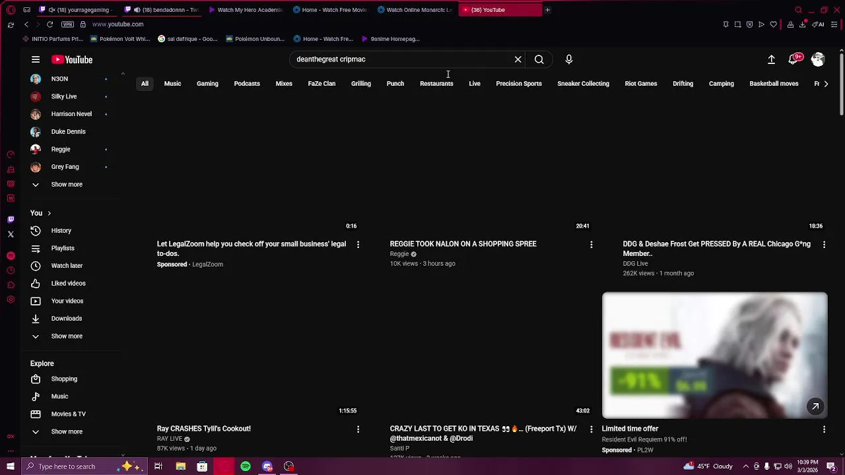The height and width of the screenshot is (475, 845).
Task: Open options for the Limited time offer ad
Action: pos(824,429)
